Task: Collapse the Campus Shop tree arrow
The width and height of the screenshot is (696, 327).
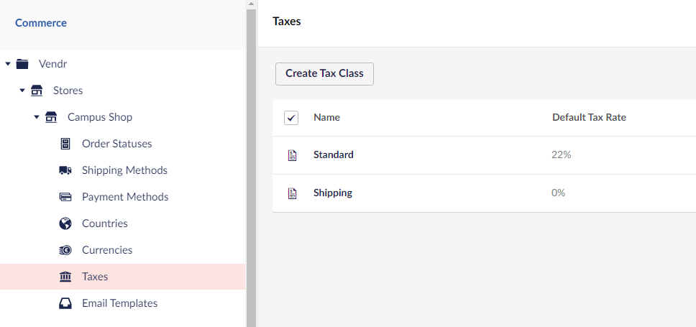Action: click(37, 117)
